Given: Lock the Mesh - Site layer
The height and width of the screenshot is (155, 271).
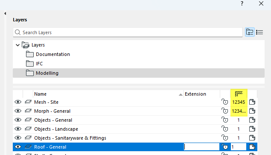Looking at the screenshot, I should pyautogui.click(x=224, y=102).
